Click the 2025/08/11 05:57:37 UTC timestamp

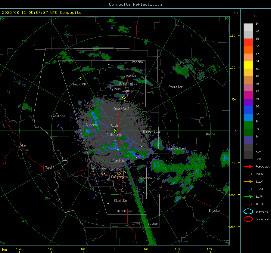42,13
